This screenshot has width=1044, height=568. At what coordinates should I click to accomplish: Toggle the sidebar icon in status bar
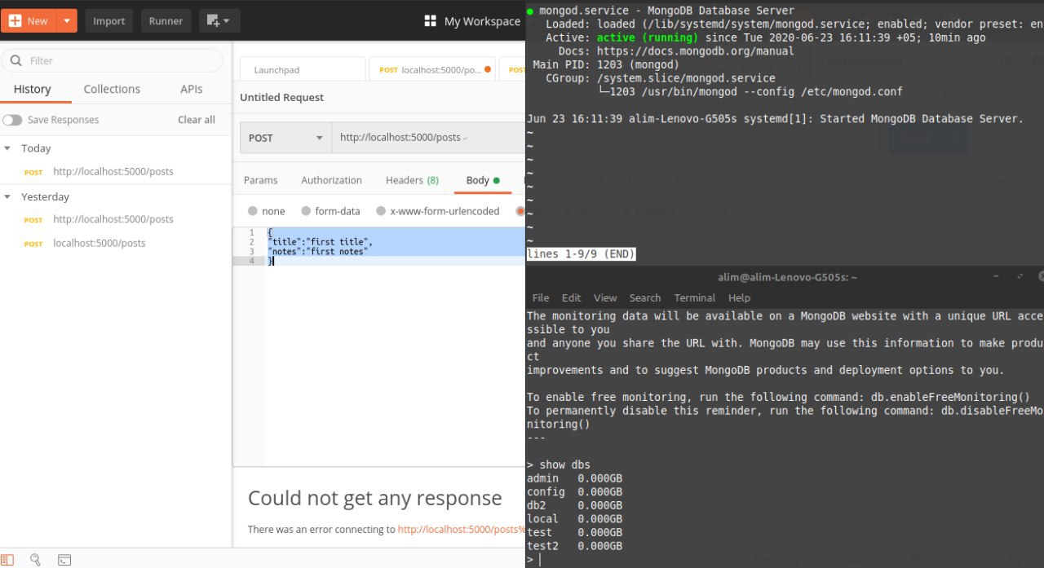click(x=7, y=560)
